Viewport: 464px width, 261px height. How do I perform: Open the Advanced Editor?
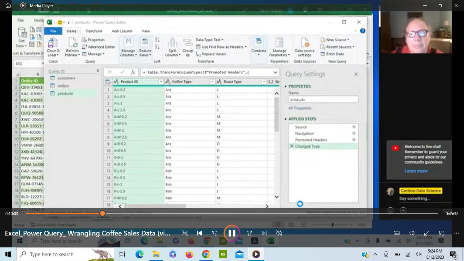point(99,47)
